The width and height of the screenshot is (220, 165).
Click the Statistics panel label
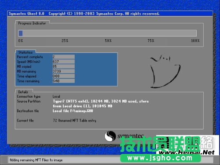[26, 52]
